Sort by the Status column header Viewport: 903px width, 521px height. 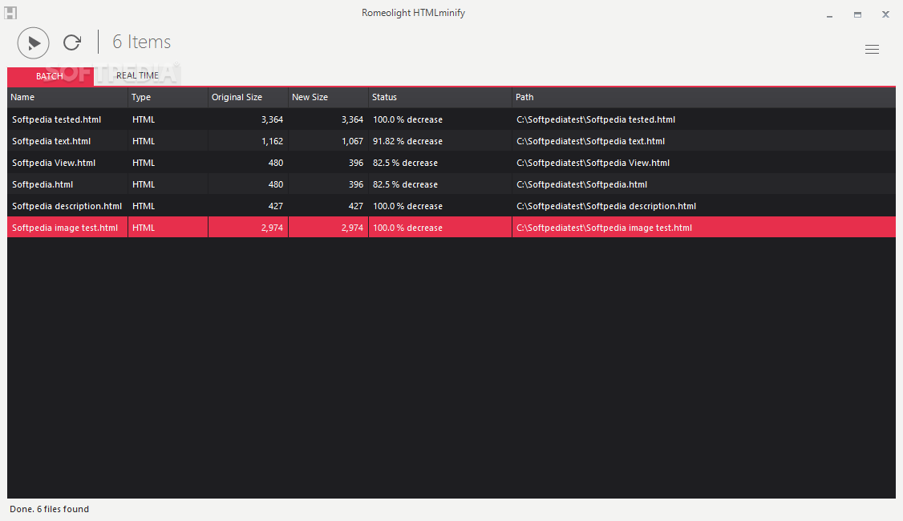click(440, 97)
